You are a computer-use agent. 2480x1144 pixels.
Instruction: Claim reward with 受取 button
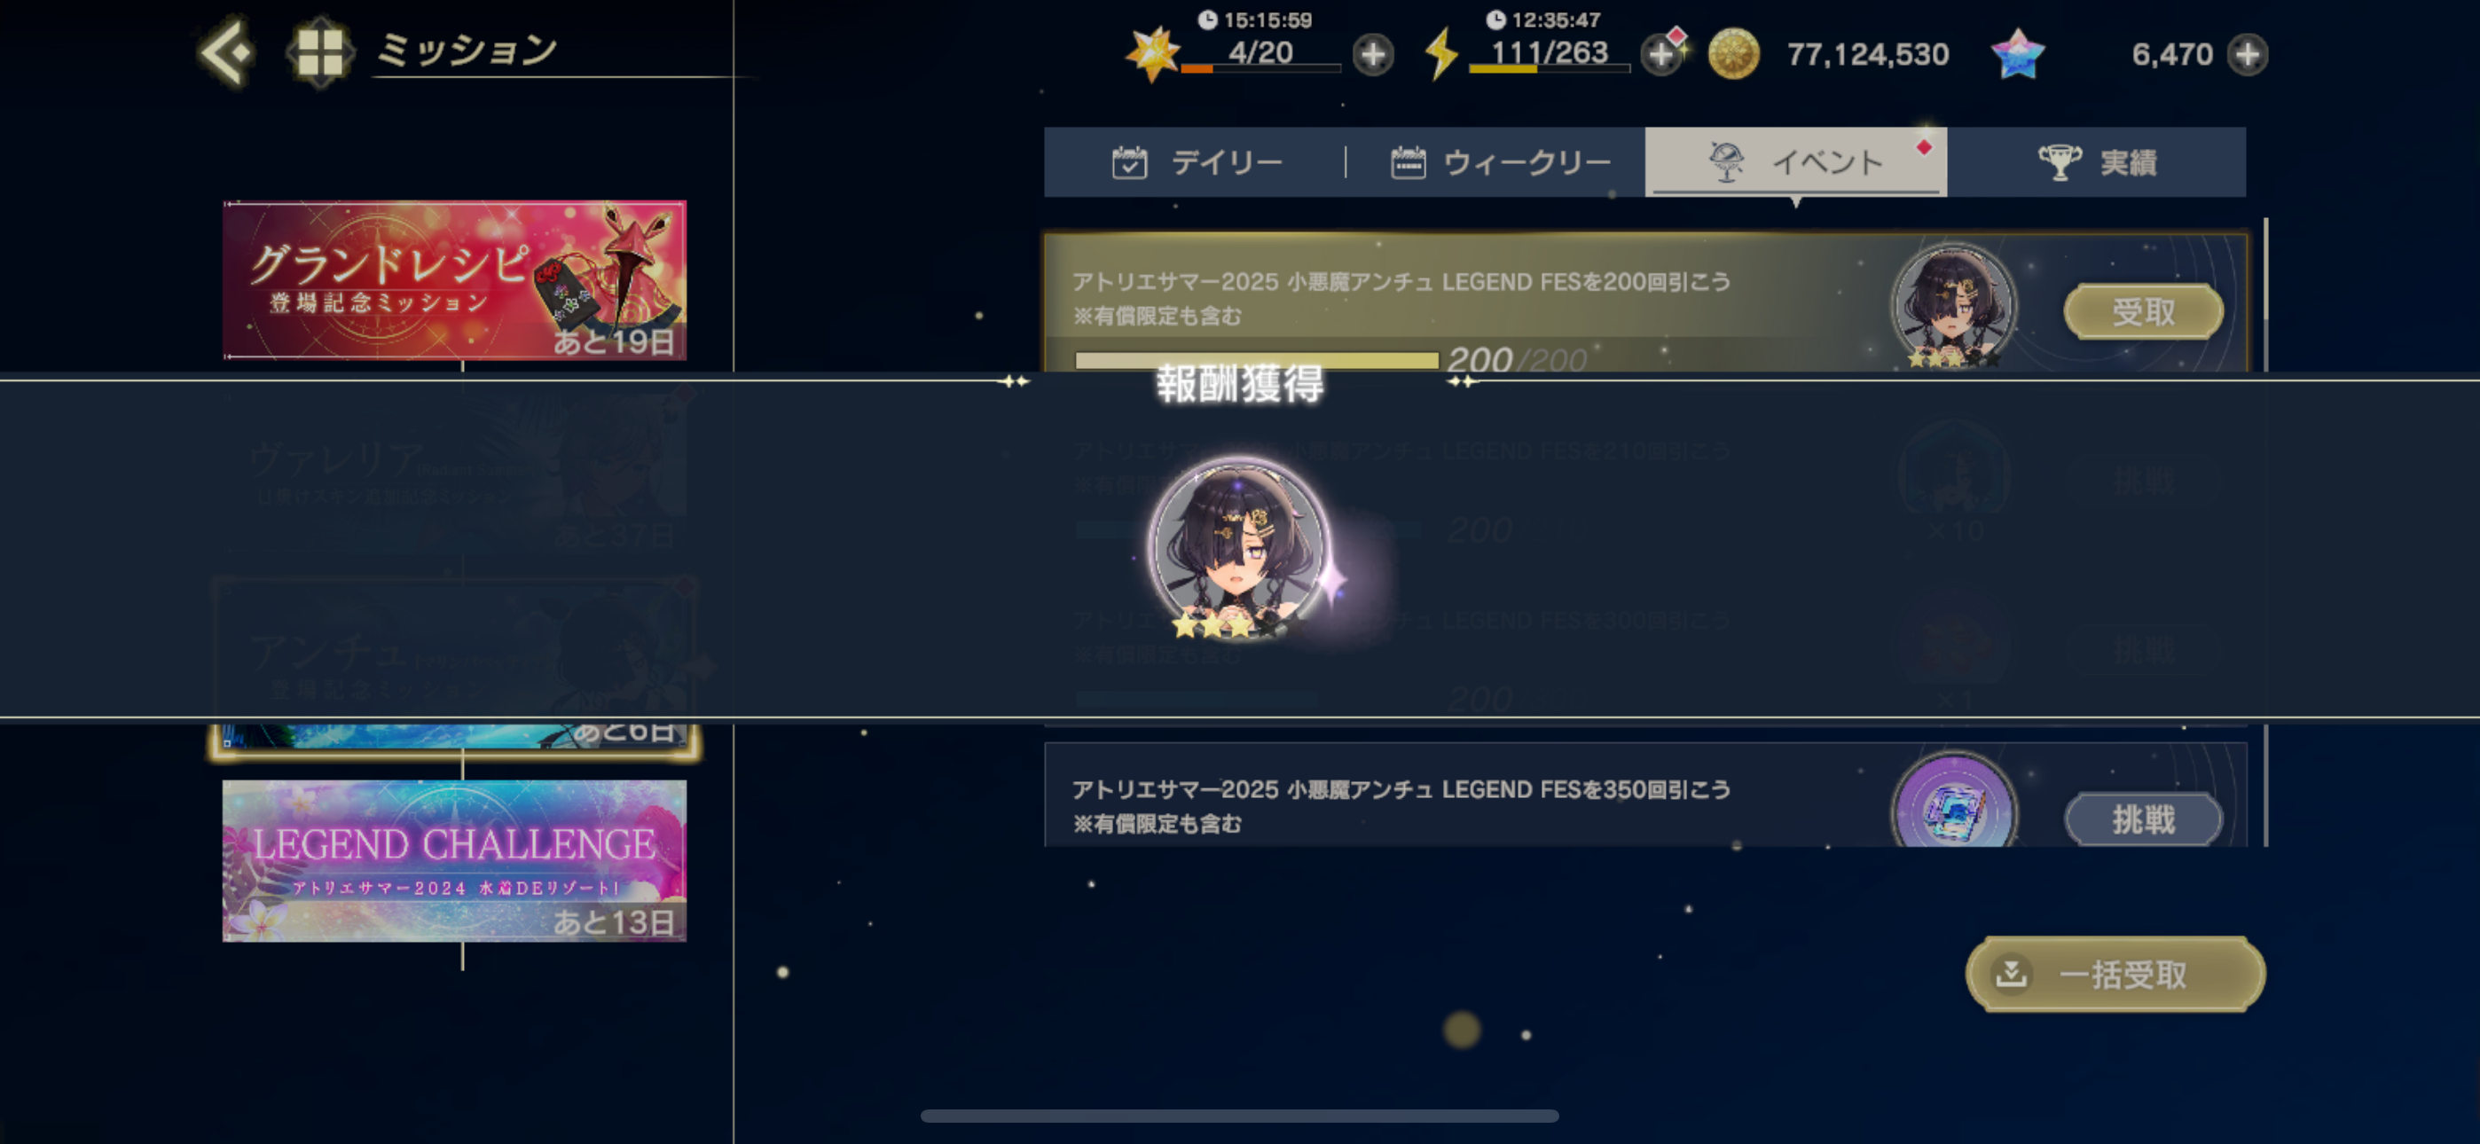click(2143, 312)
